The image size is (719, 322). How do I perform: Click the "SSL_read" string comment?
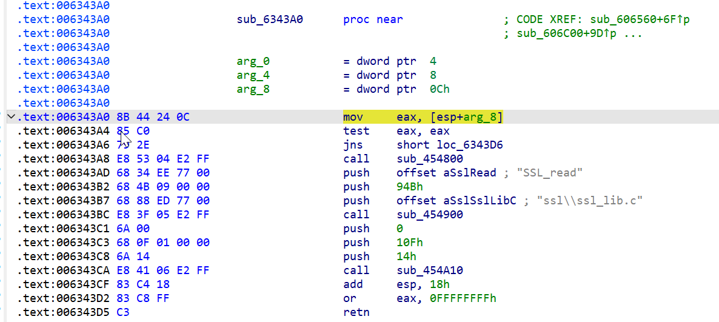[x=549, y=173]
